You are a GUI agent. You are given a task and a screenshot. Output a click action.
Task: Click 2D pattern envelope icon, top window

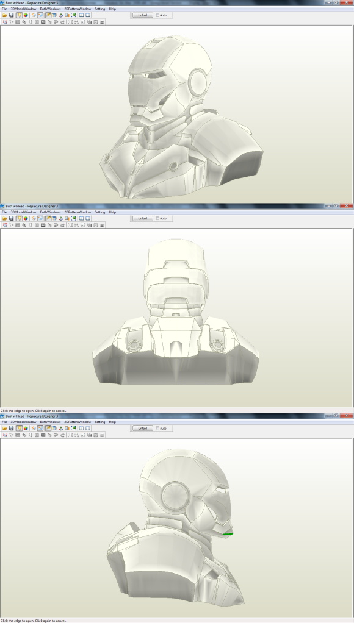(40, 15)
